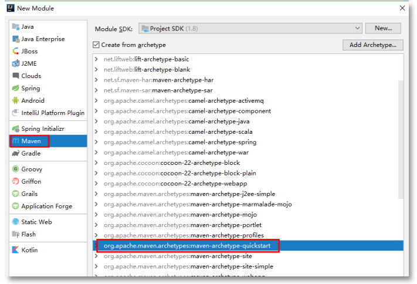Click the Java module icon
Image resolution: width=417 pixels, height=284 pixels.
[16, 26]
